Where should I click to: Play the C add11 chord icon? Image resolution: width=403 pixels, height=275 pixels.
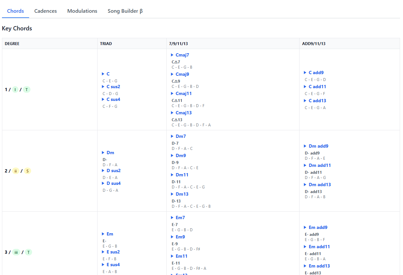pyautogui.click(x=305, y=87)
